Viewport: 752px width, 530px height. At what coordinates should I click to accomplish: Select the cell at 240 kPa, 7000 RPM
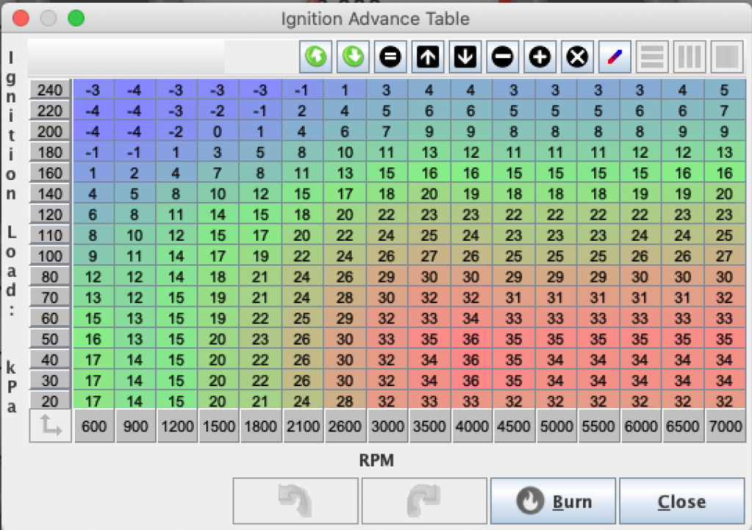(x=726, y=90)
